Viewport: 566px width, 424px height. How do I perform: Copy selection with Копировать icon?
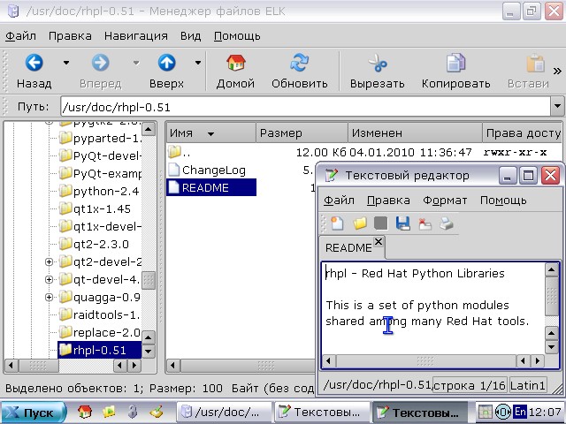455,63
